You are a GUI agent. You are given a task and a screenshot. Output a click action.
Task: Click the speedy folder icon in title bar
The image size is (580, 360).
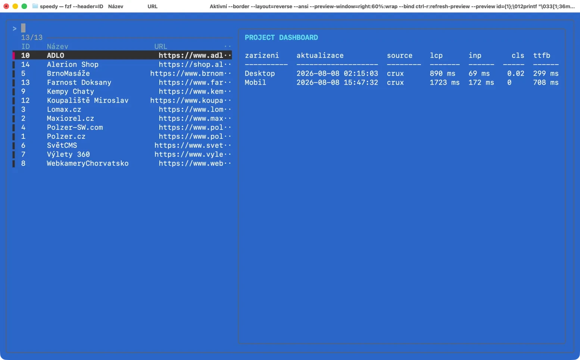click(35, 6)
